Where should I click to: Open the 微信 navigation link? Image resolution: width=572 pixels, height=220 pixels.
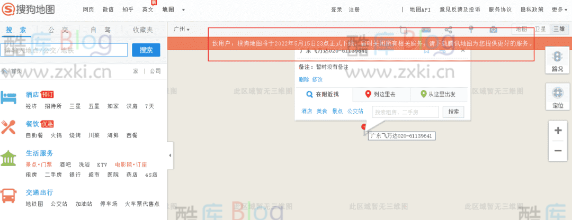(108, 10)
